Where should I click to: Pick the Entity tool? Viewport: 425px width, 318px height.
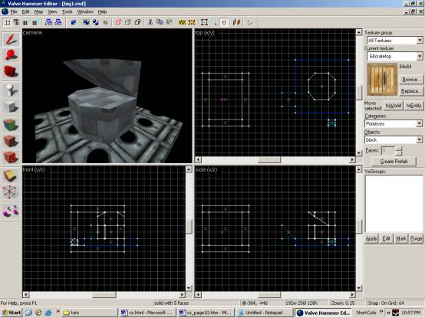[11, 90]
